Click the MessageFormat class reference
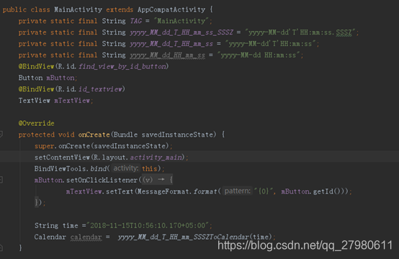 pos(163,191)
